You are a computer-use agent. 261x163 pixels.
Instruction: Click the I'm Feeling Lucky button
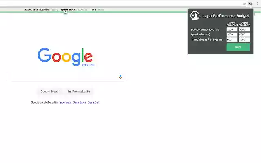point(79,91)
